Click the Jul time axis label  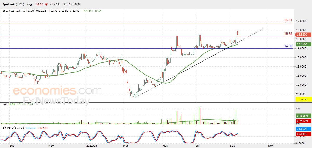pyautogui.click(x=197, y=146)
